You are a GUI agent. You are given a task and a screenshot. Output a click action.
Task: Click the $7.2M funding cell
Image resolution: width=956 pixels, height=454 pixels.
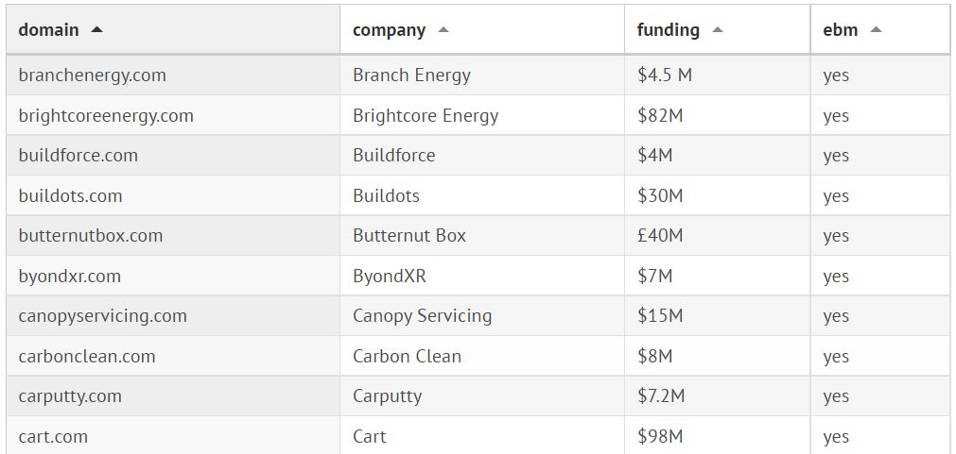tap(661, 396)
